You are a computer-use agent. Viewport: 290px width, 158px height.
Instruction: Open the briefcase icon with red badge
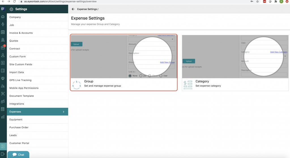click(3, 47)
